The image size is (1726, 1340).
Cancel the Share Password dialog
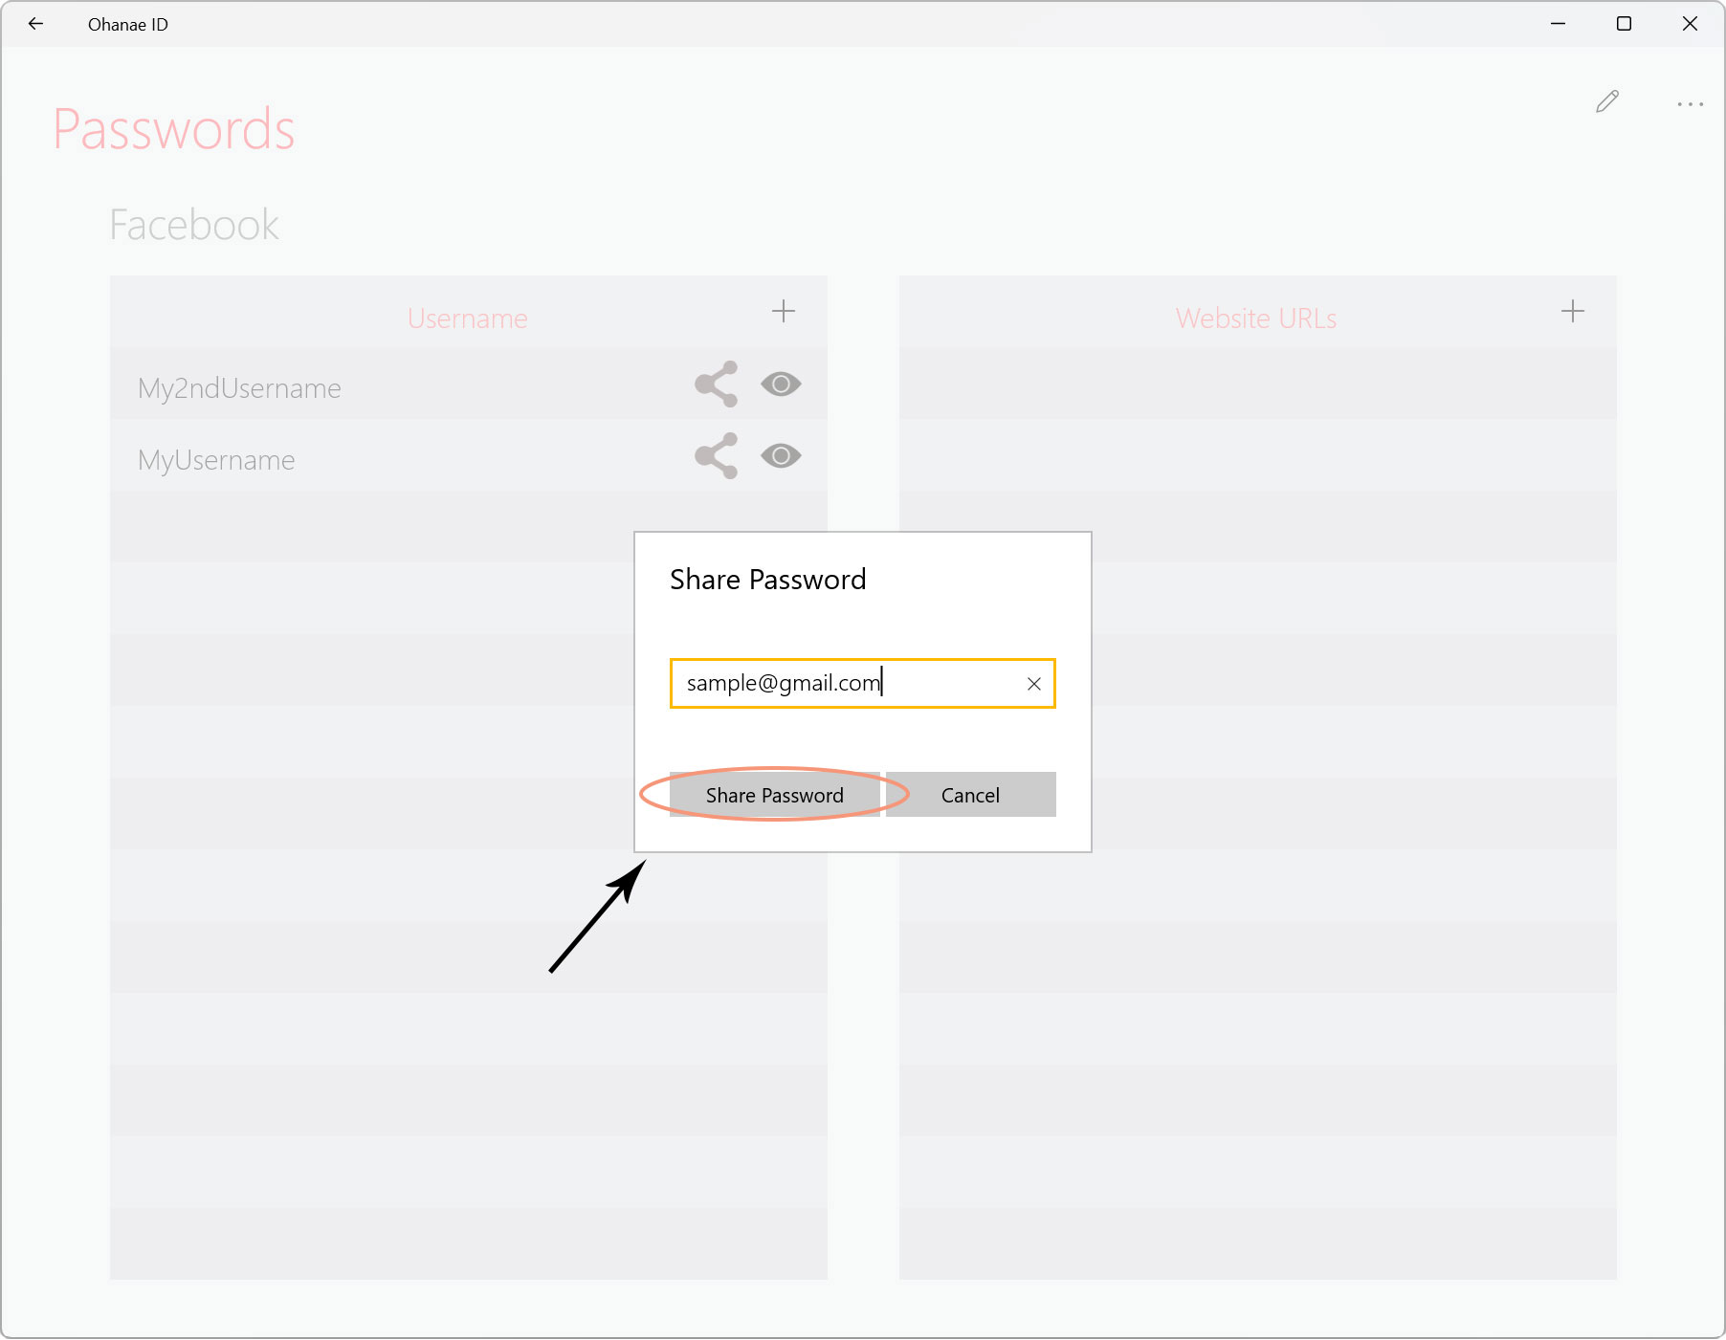[970, 795]
